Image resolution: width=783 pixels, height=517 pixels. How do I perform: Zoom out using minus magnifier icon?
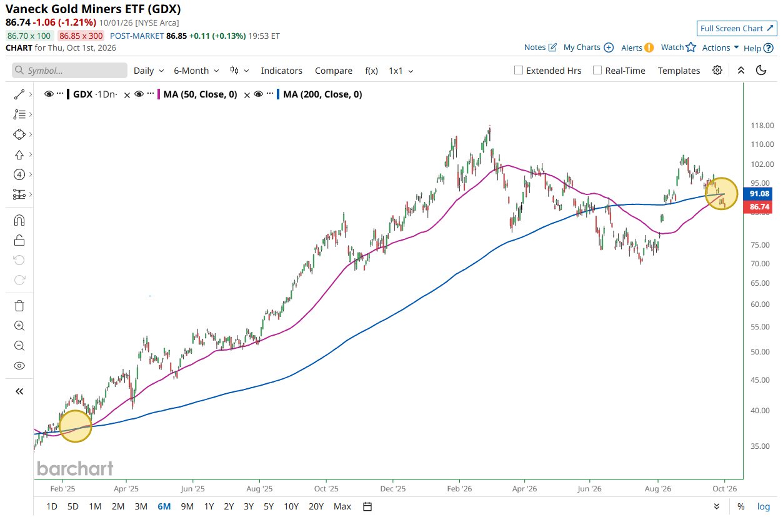point(19,346)
